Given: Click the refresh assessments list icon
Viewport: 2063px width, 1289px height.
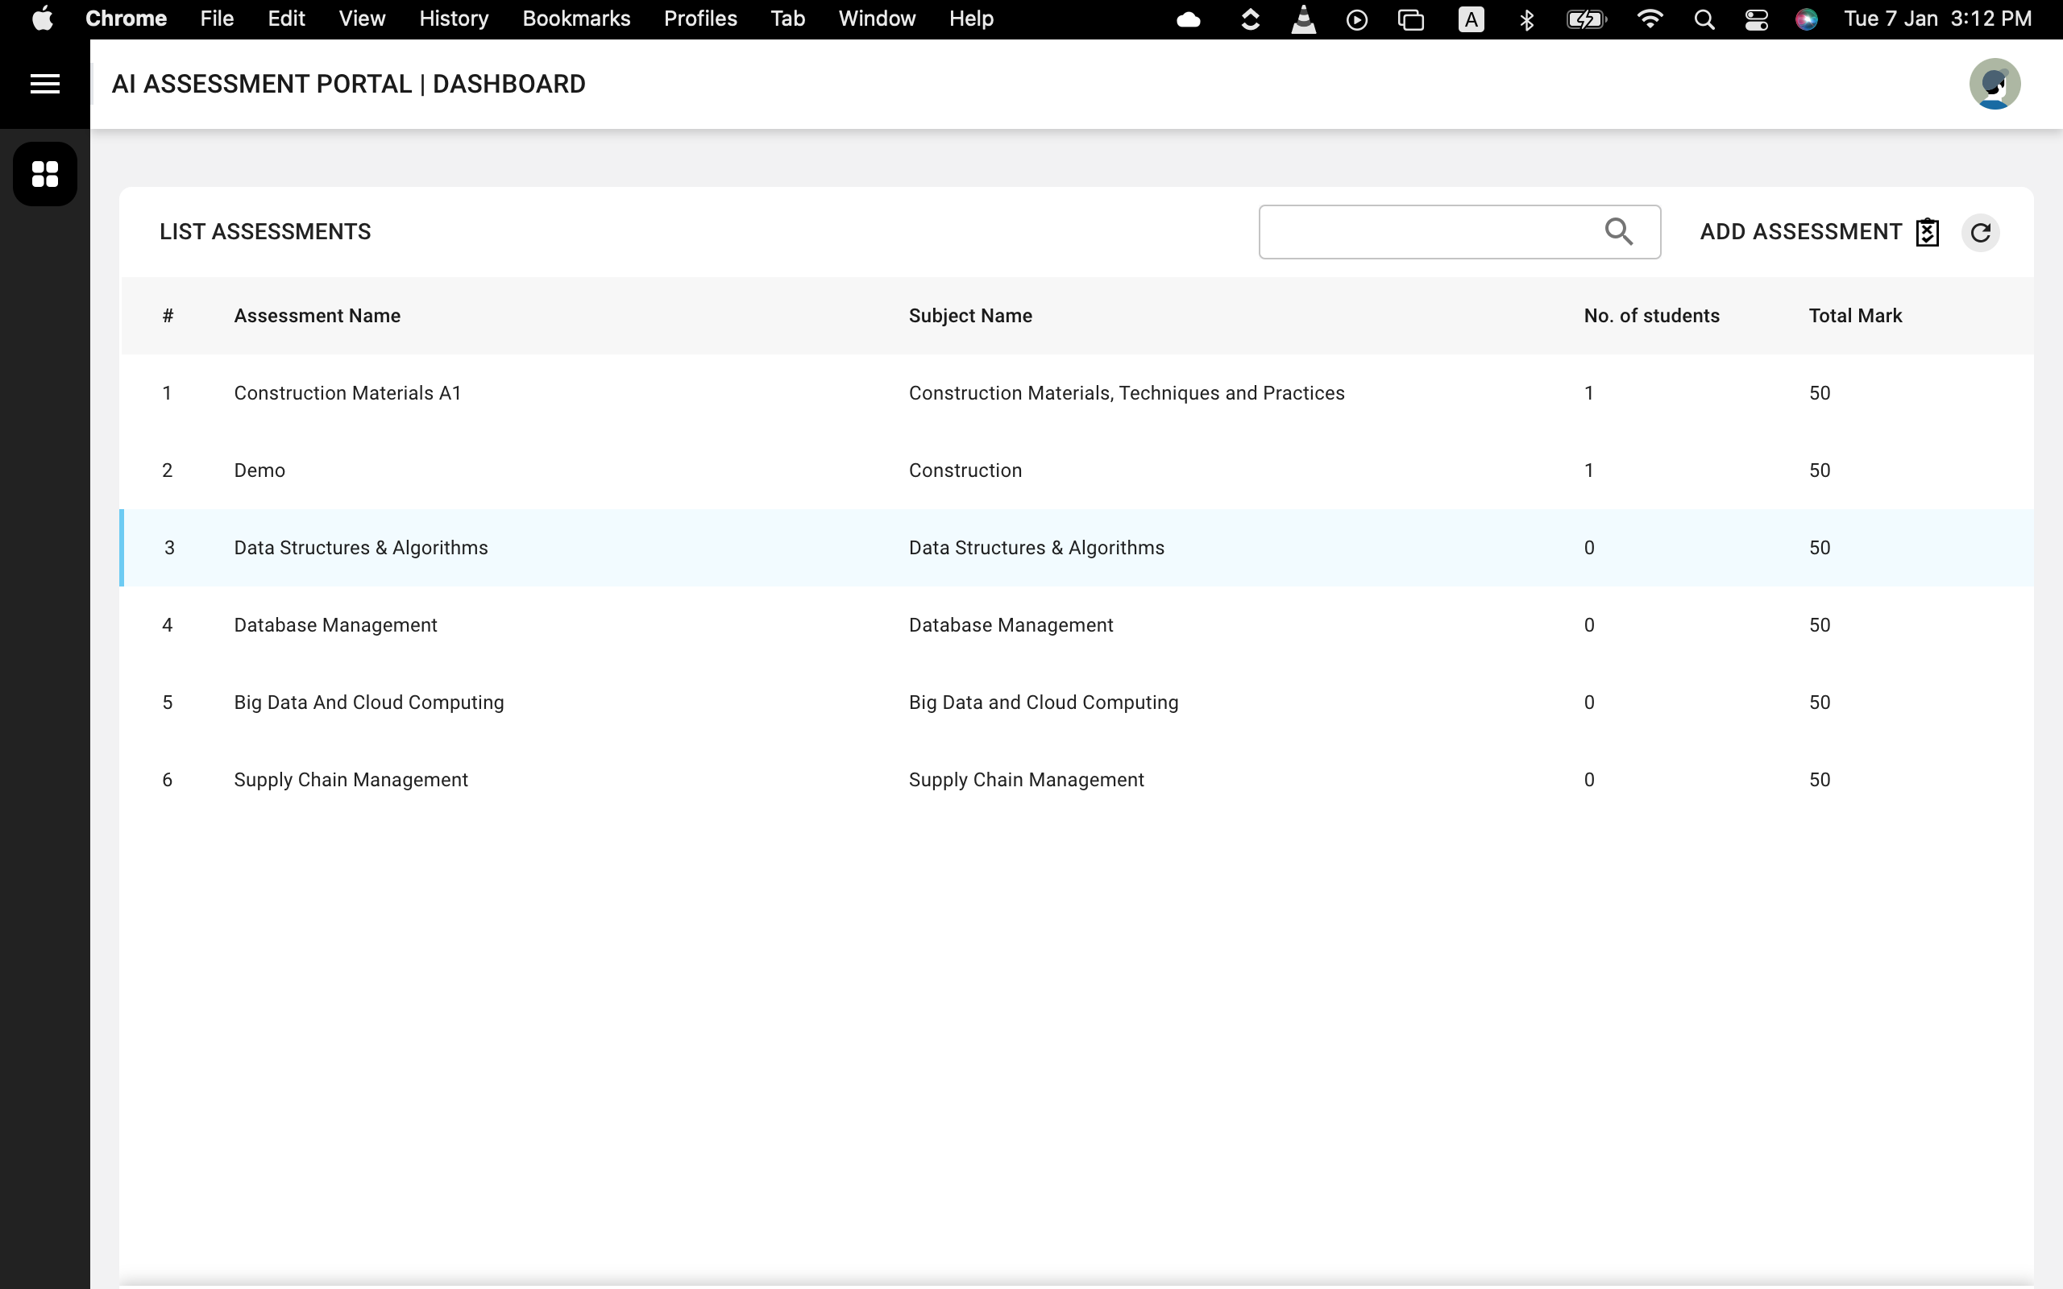Looking at the screenshot, I should [x=1980, y=232].
